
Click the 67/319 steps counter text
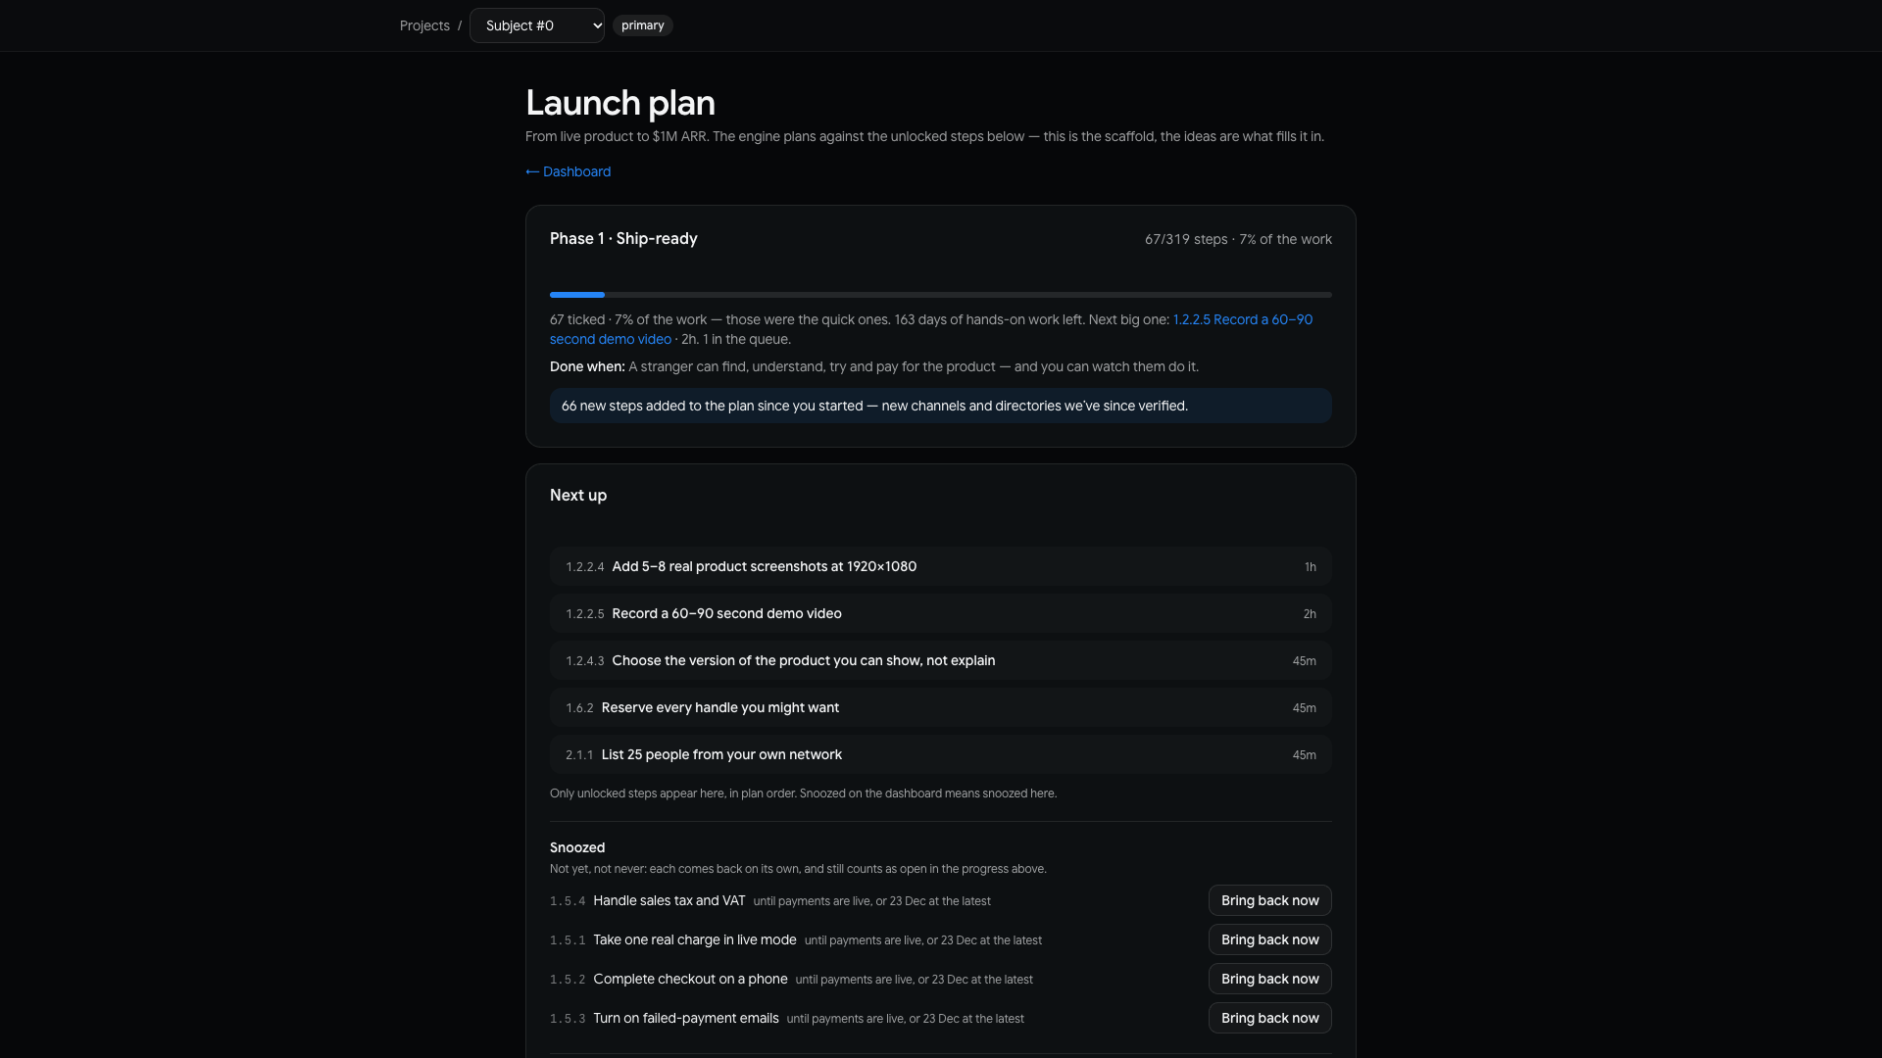click(1238, 239)
